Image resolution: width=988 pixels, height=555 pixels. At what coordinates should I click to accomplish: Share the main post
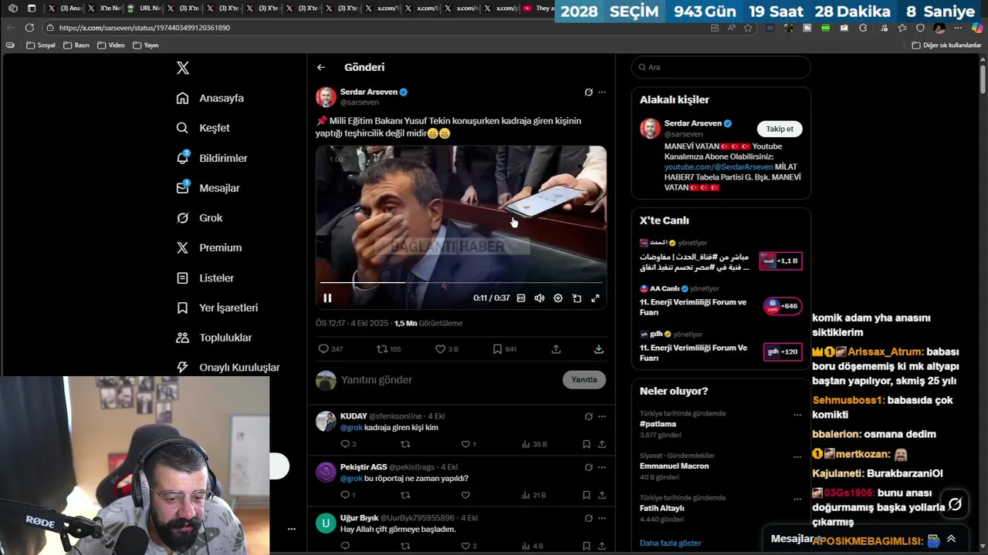pos(556,349)
